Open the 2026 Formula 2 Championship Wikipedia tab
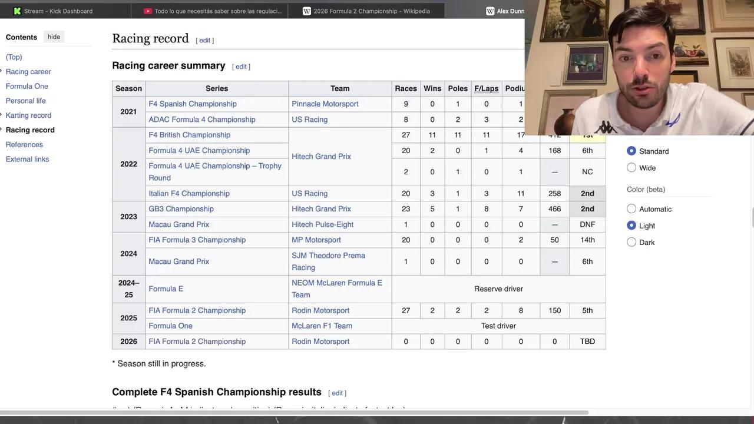The height and width of the screenshot is (424, 754). tap(366, 11)
